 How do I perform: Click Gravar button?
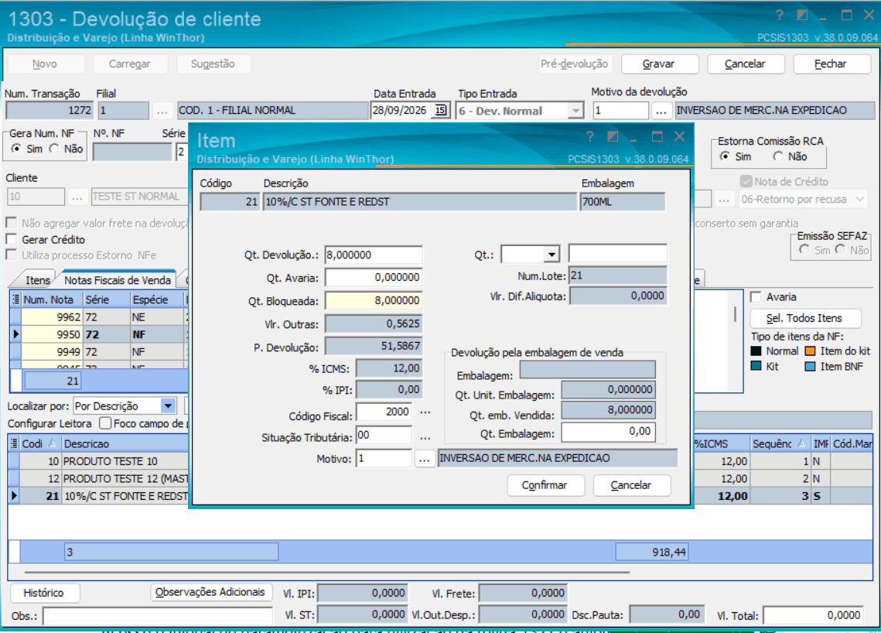pyautogui.click(x=660, y=64)
